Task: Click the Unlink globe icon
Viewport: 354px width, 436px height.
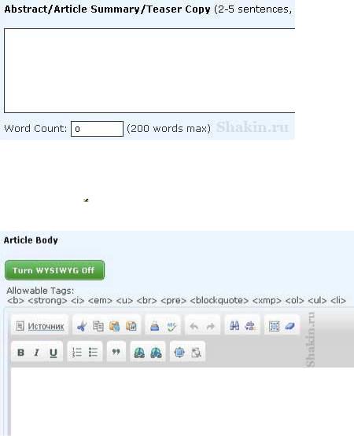Action: coord(156,353)
